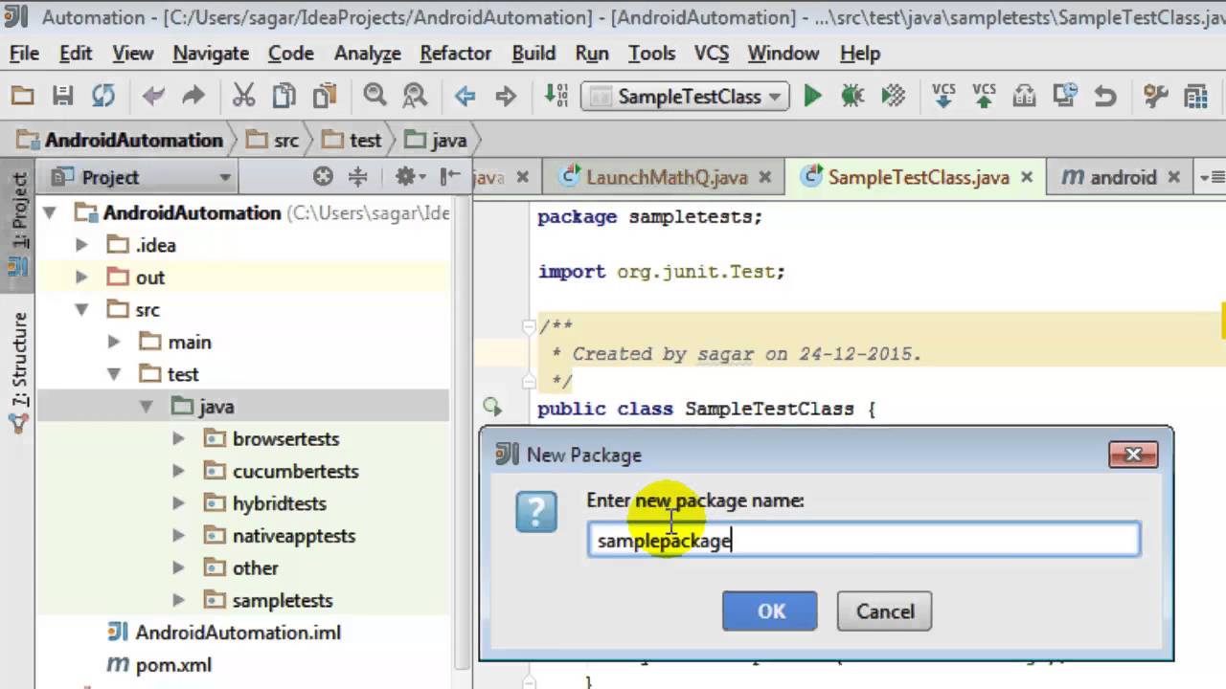This screenshot has width=1226, height=689.
Task: Select the nativeapptests package in tree
Action: [293, 536]
